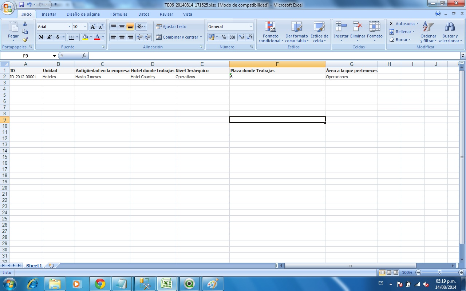Switch to the Fórmulas tab
466x291 pixels.
tap(119, 14)
